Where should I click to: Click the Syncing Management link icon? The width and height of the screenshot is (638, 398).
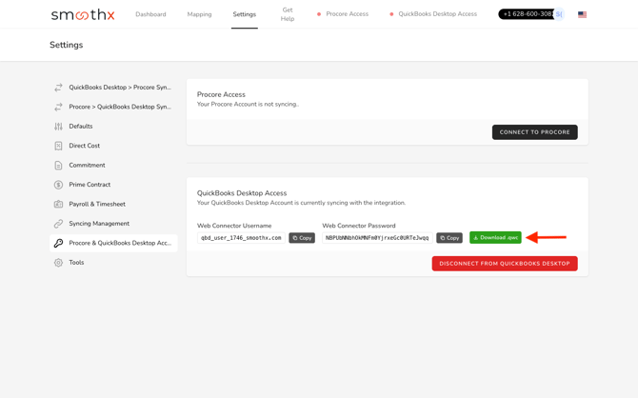point(58,224)
